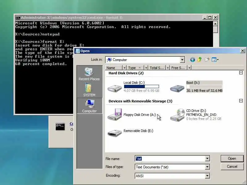Click the notepad icon in Open dialog title
Viewport: 247px width, 185px height.
coord(78,51)
